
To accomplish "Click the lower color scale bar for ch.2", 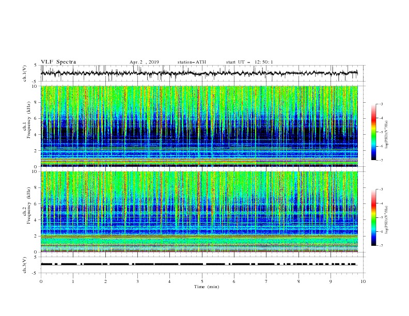I will pos(373,217).
